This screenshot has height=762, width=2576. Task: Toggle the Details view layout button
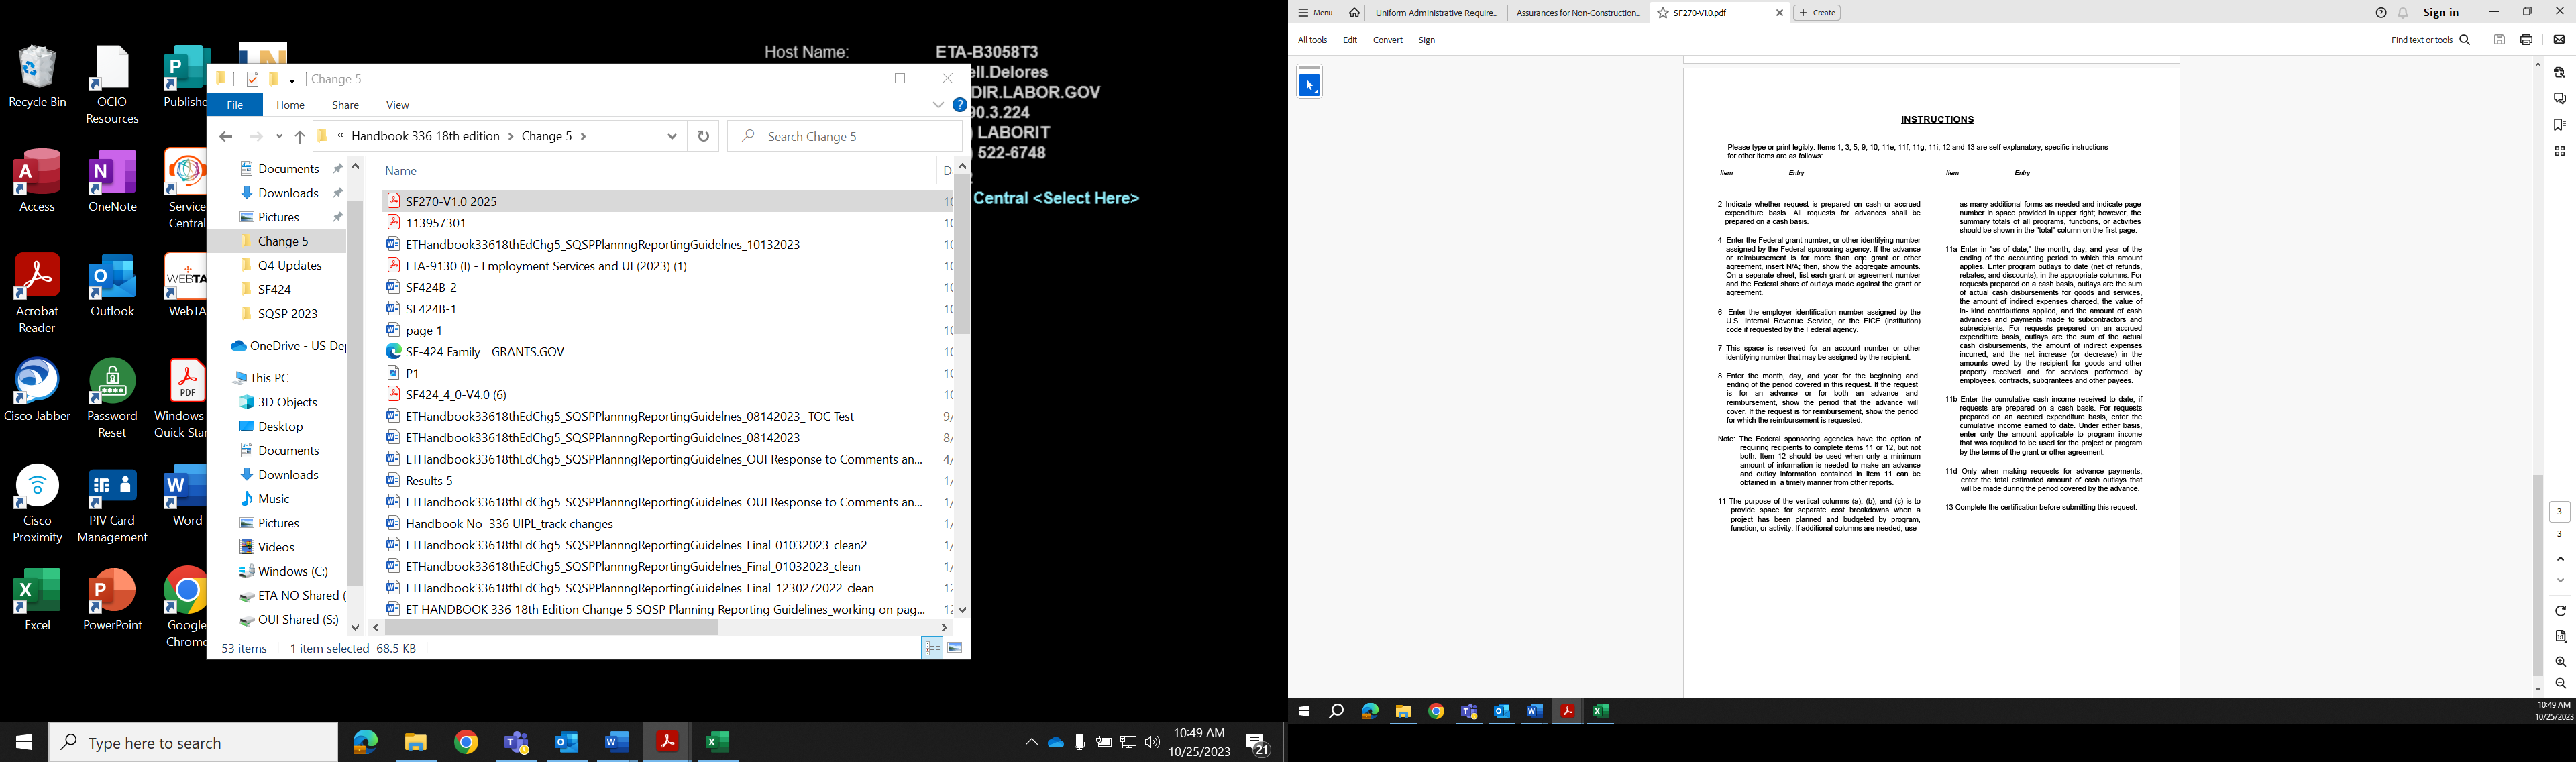click(x=932, y=648)
